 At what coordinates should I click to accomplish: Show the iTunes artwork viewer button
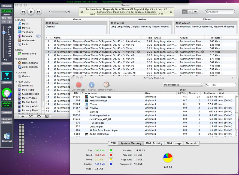[x=47, y=116]
